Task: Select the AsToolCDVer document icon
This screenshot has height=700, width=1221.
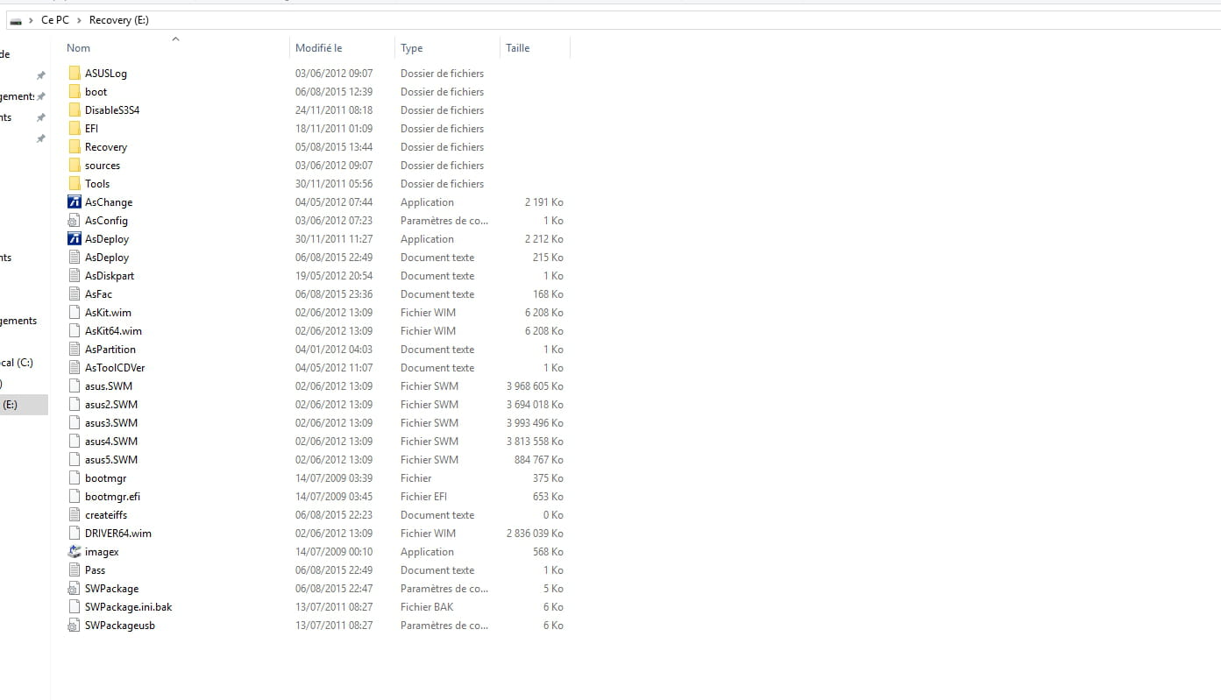Action: (x=75, y=368)
